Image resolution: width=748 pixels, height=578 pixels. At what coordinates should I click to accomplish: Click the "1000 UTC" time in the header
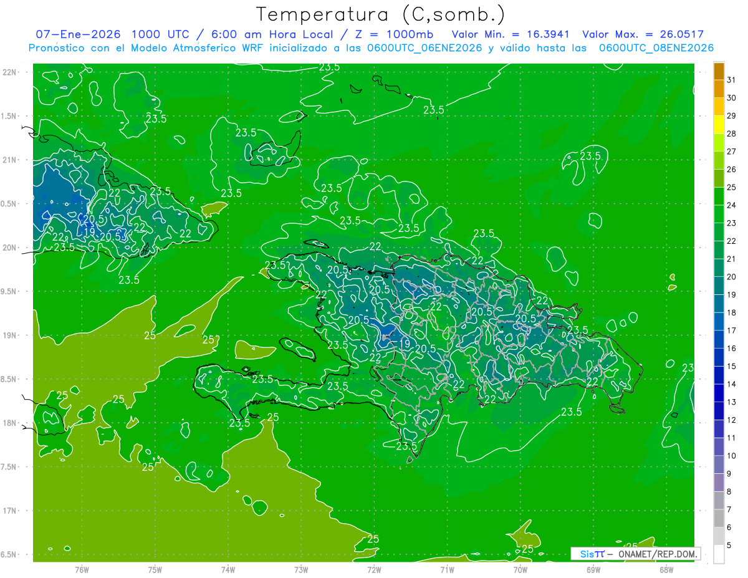pyautogui.click(x=161, y=34)
